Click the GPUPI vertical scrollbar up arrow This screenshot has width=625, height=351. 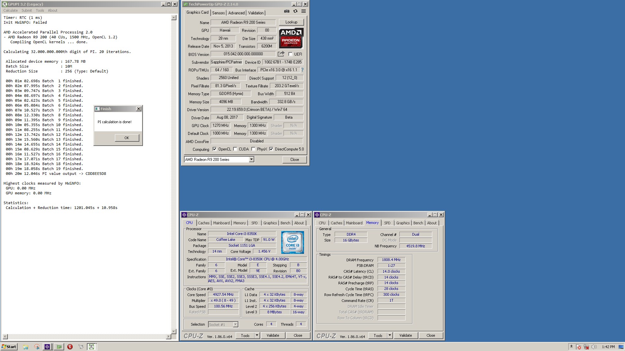click(x=174, y=18)
